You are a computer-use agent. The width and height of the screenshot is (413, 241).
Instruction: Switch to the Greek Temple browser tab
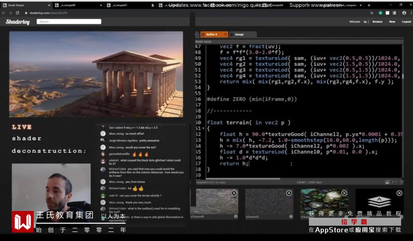point(26,5)
